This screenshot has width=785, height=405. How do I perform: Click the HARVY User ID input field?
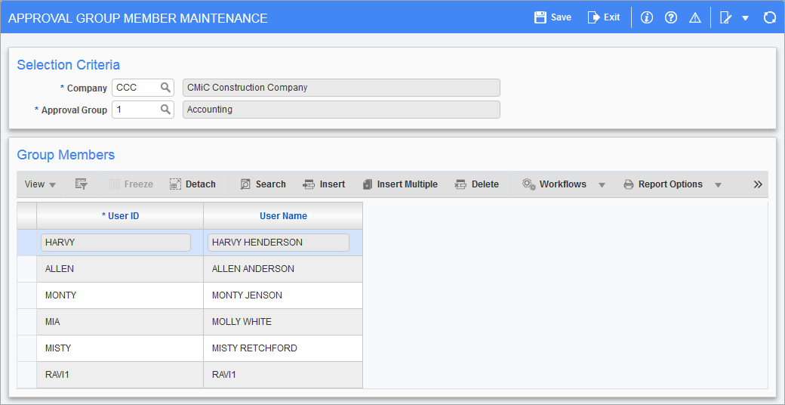tap(115, 243)
